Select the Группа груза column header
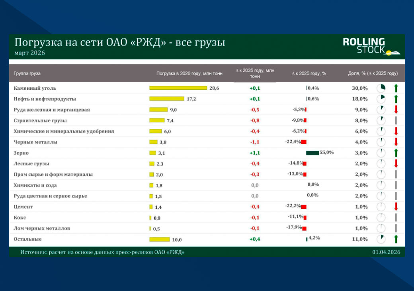 (27, 73)
